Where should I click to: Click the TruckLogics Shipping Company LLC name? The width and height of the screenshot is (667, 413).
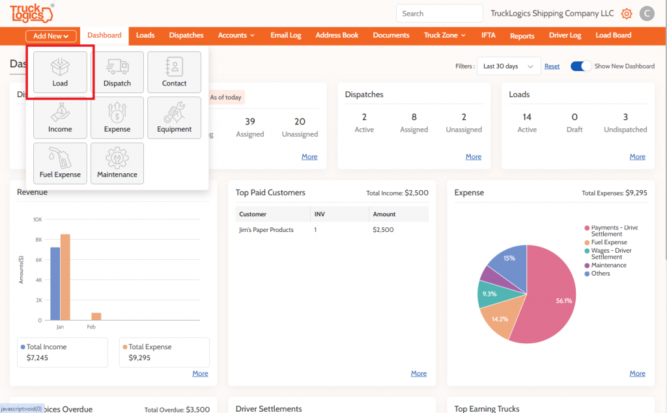click(x=552, y=14)
